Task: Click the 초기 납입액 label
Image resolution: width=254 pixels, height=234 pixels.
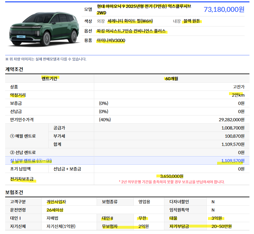Action: click(20, 169)
